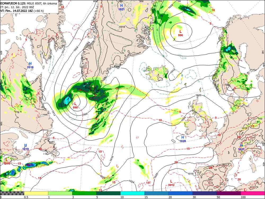The width and height of the screenshot is (265, 199).
Task: Select the 10–15 mm cyan legend swatch
Action: click(132, 193)
